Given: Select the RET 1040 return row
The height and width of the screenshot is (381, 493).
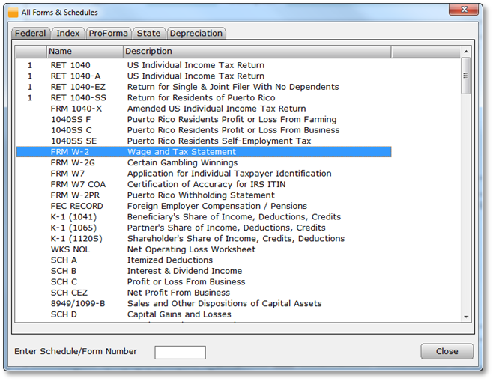Looking at the screenshot, I should pos(202,65).
